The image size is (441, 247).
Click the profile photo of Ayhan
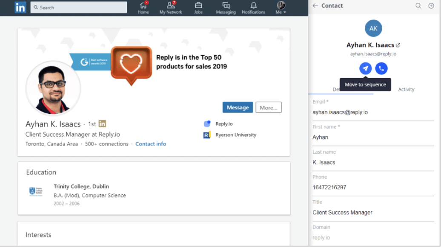53,88
